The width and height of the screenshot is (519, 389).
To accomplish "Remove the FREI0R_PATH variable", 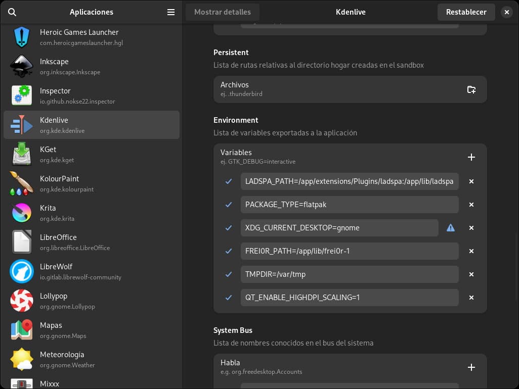I will [x=471, y=251].
